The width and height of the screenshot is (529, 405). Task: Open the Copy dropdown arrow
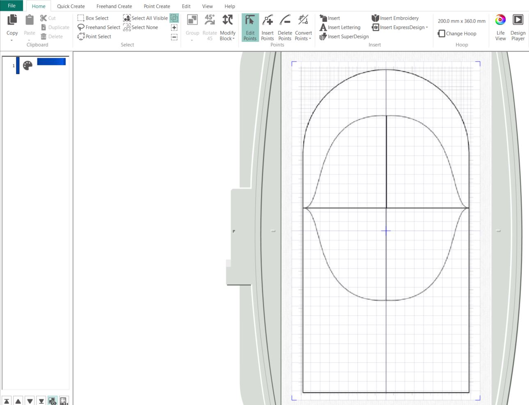point(12,40)
